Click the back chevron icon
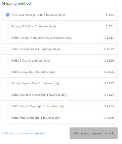The height and width of the screenshot is (144, 122). (x=3, y=133)
